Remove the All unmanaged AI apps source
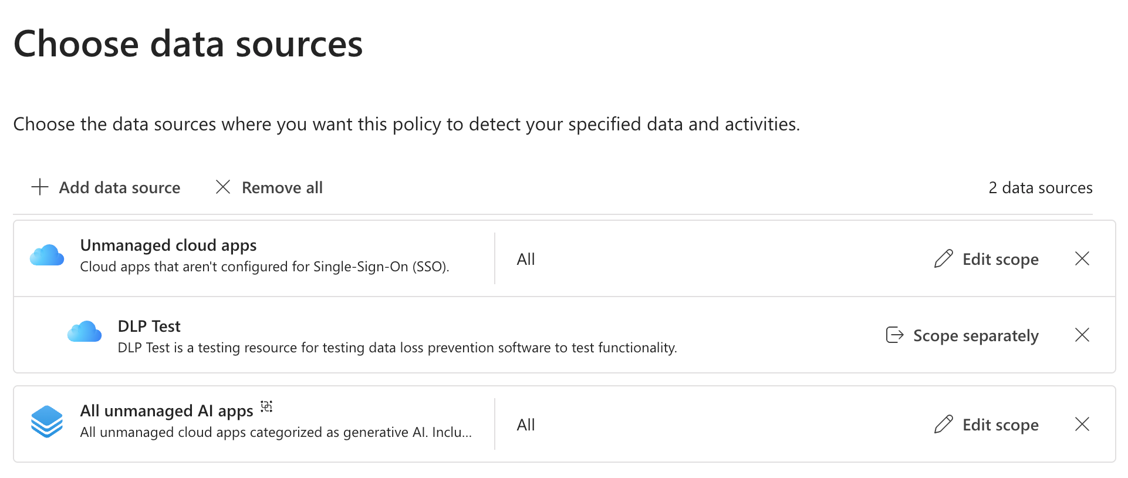This screenshot has width=1128, height=478. click(x=1082, y=424)
